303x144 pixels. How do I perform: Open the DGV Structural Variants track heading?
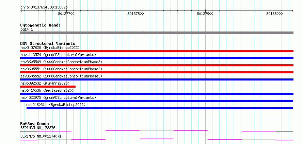[x=48, y=43]
